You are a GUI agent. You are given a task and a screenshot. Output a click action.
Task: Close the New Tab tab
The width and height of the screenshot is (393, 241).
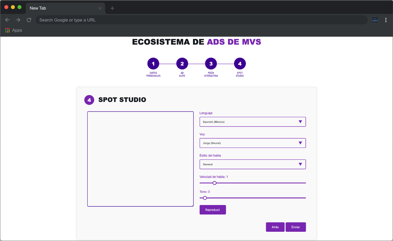[100, 8]
